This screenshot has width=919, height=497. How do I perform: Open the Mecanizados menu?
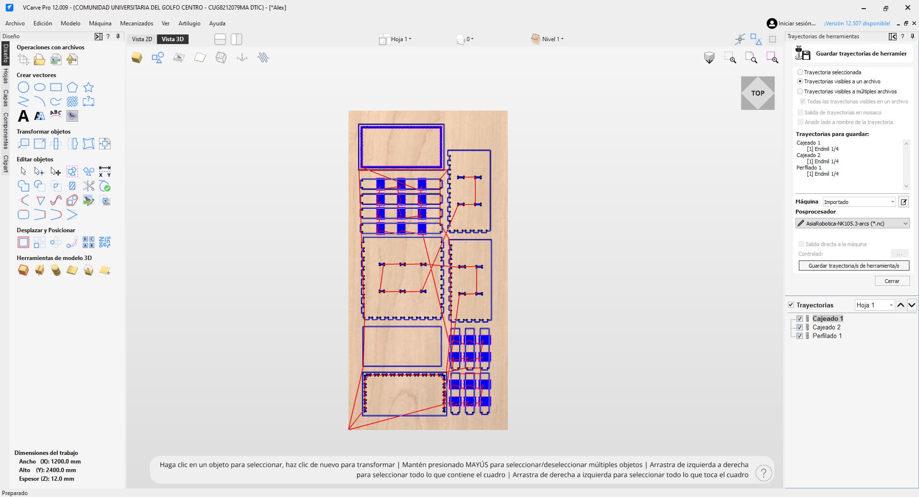136,23
